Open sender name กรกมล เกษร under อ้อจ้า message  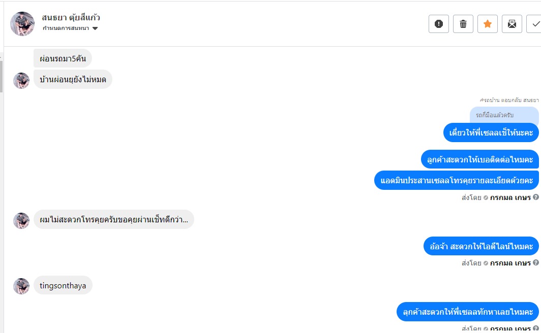click(510, 263)
